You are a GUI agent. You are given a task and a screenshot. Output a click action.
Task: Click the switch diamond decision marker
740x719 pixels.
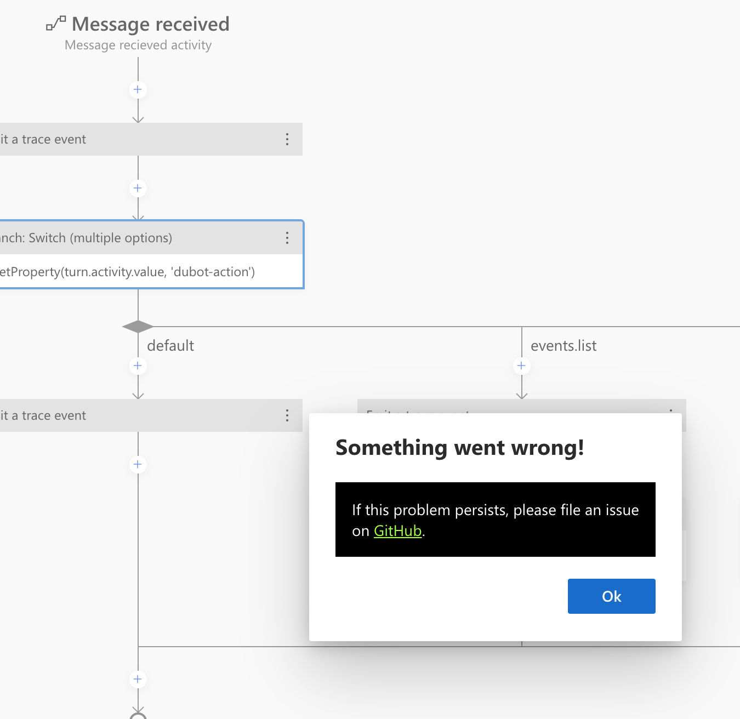tap(138, 327)
